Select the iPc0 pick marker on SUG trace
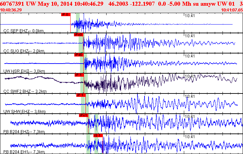This screenshot has height=154, width=243. pos(78,35)
